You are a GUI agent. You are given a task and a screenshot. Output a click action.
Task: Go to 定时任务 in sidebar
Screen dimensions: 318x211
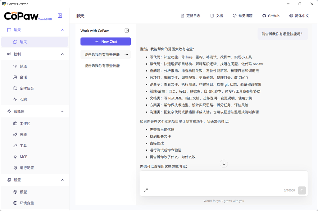[35, 88]
